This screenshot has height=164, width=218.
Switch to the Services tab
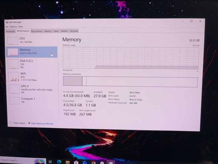[74, 31]
